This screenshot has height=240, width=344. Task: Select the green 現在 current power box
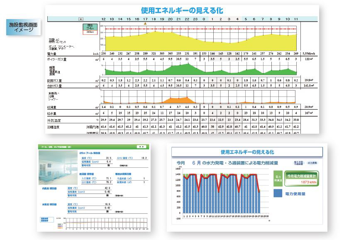tap(90, 27)
